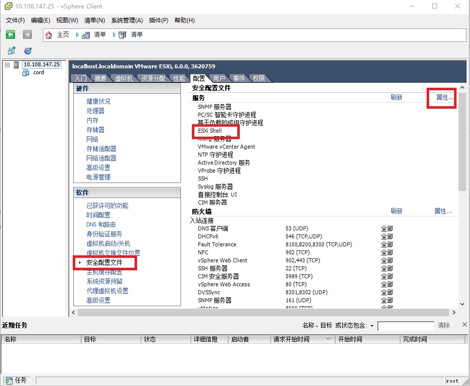
Task: Click 刷新 link for 防火墙 section
Action: [396, 211]
